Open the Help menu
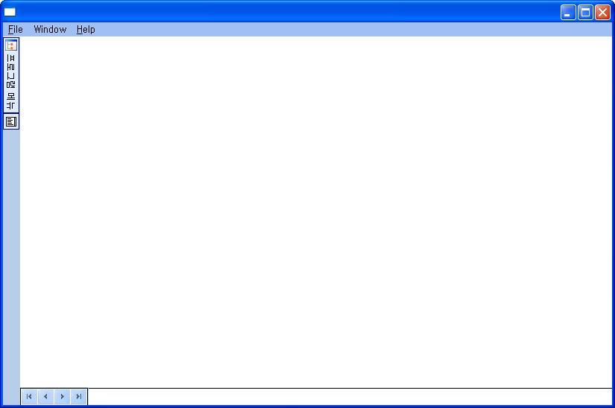This screenshot has width=615, height=408. pos(86,30)
